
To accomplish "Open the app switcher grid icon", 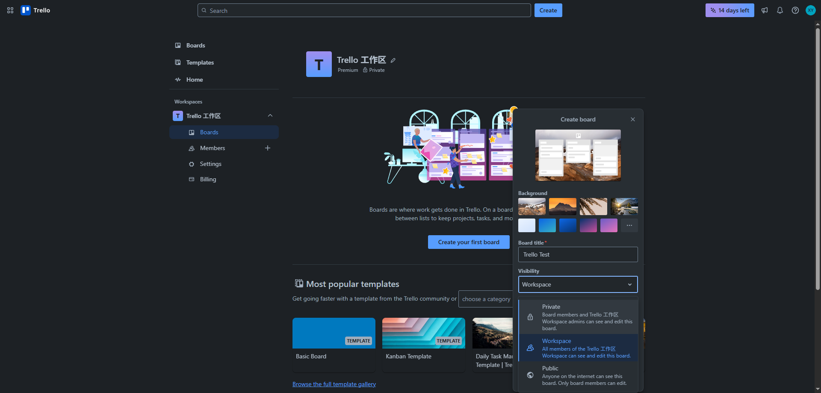I will 10,10.
